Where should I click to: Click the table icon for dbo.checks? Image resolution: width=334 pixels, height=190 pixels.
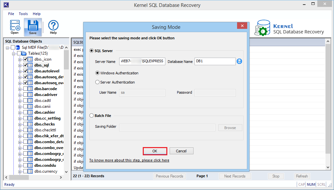coord(30,124)
